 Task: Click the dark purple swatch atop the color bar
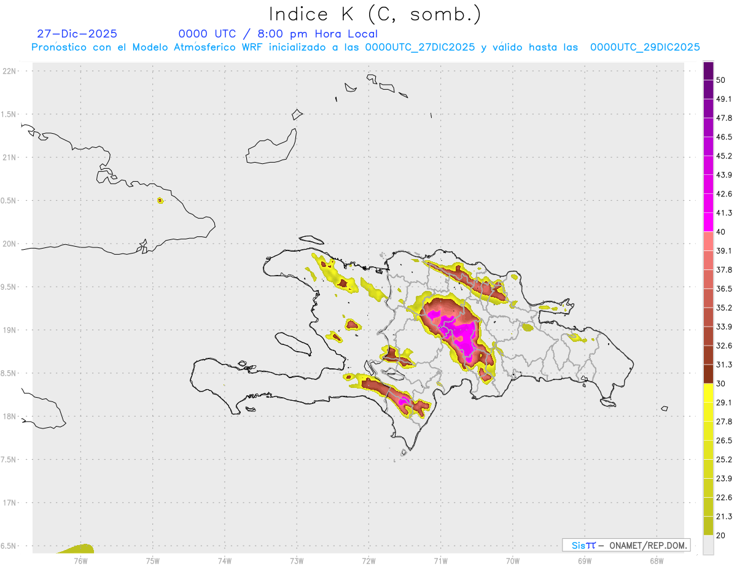click(x=708, y=72)
